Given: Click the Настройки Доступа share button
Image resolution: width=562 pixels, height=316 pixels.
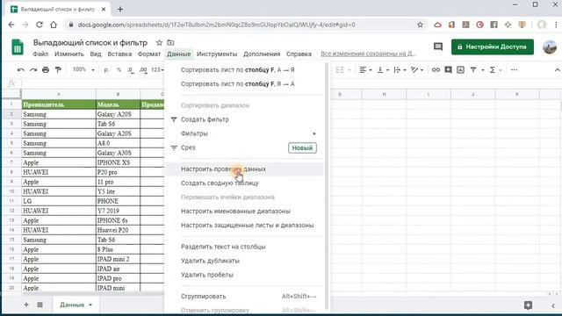Looking at the screenshot, I should [x=493, y=47].
